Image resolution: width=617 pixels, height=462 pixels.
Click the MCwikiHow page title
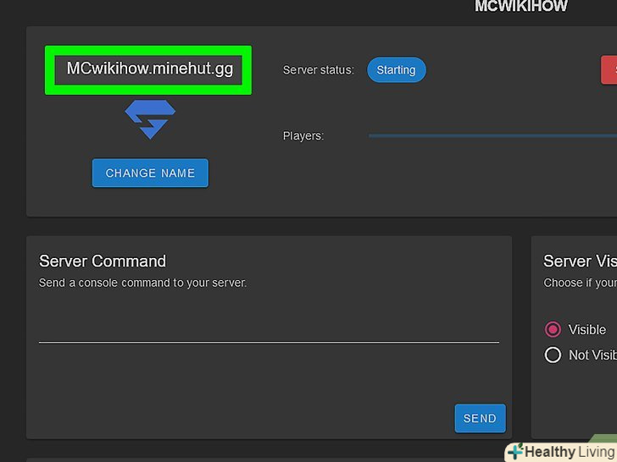pyautogui.click(x=521, y=6)
